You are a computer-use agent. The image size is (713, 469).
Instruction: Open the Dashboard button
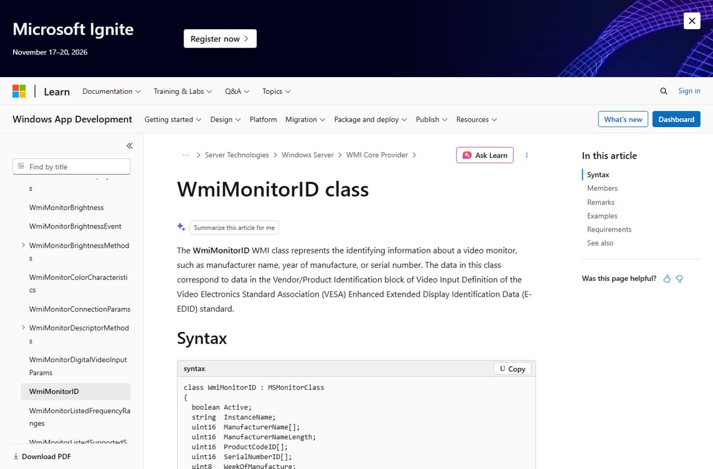tap(676, 119)
